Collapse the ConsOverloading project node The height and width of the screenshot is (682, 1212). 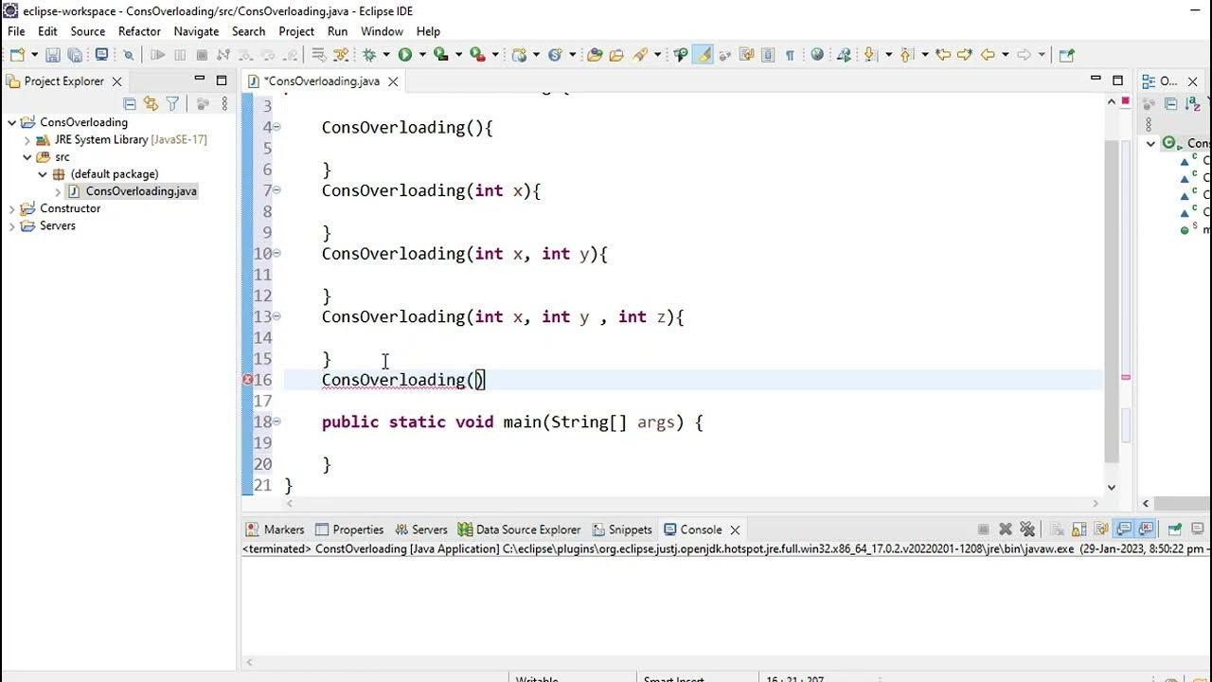click(x=11, y=122)
